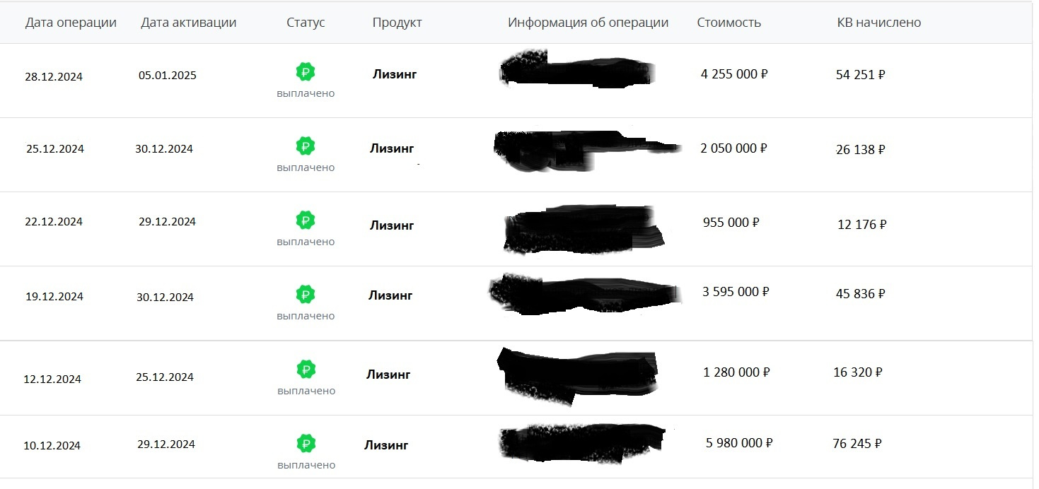The image size is (1039, 489).
Task: Click the Продукт column header
Action: (397, 23)
